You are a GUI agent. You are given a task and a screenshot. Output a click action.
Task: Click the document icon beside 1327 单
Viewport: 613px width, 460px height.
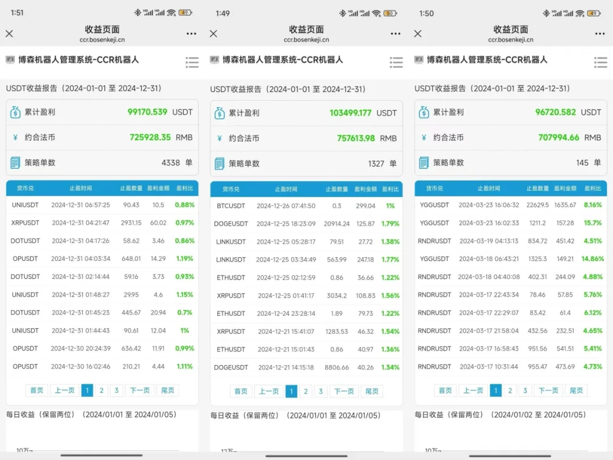219,164
